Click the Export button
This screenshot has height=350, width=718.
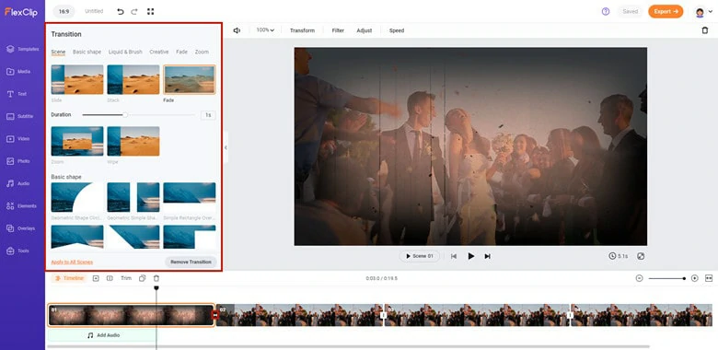click(x=666, y=11)
